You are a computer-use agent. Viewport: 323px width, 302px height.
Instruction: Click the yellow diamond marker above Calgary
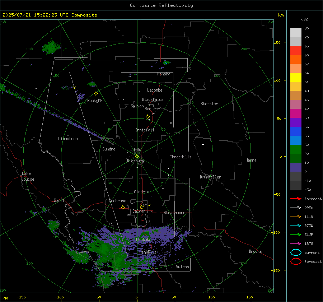142,207
